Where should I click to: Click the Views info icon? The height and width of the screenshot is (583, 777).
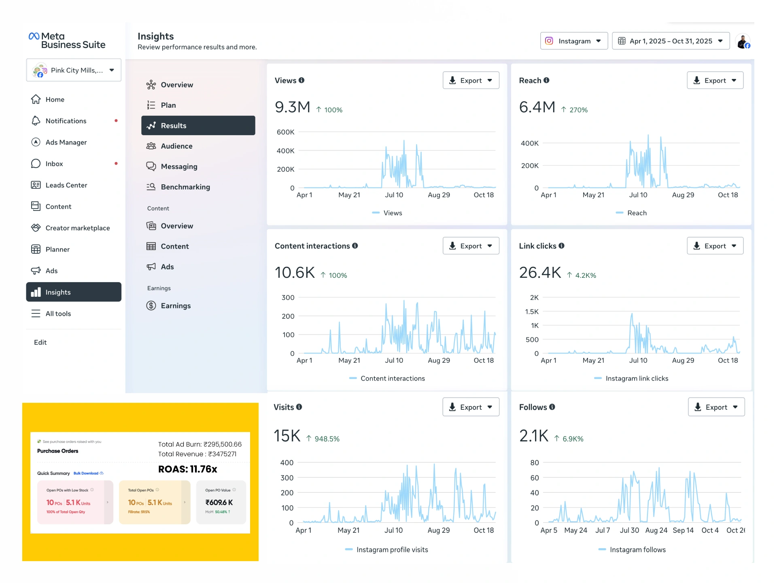pyautogui.click(x=301, y=80)
